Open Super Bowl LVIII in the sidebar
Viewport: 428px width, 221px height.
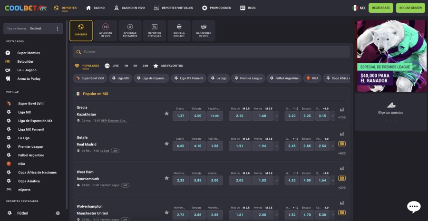coord(30,104)
